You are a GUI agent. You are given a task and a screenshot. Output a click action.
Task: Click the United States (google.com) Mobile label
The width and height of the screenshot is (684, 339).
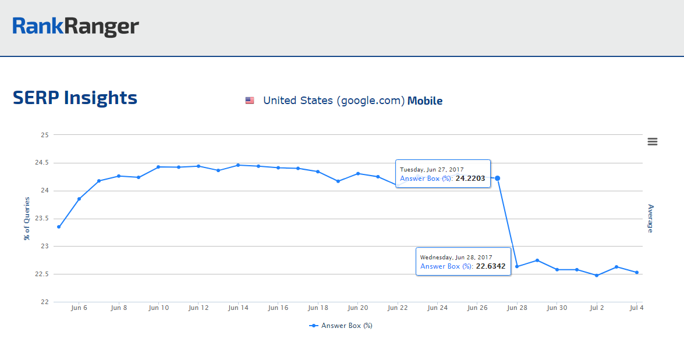(x=353, y=101)
